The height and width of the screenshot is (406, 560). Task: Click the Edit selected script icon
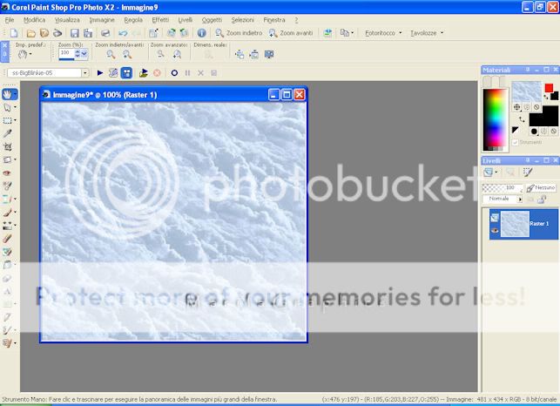pos(113,73)
